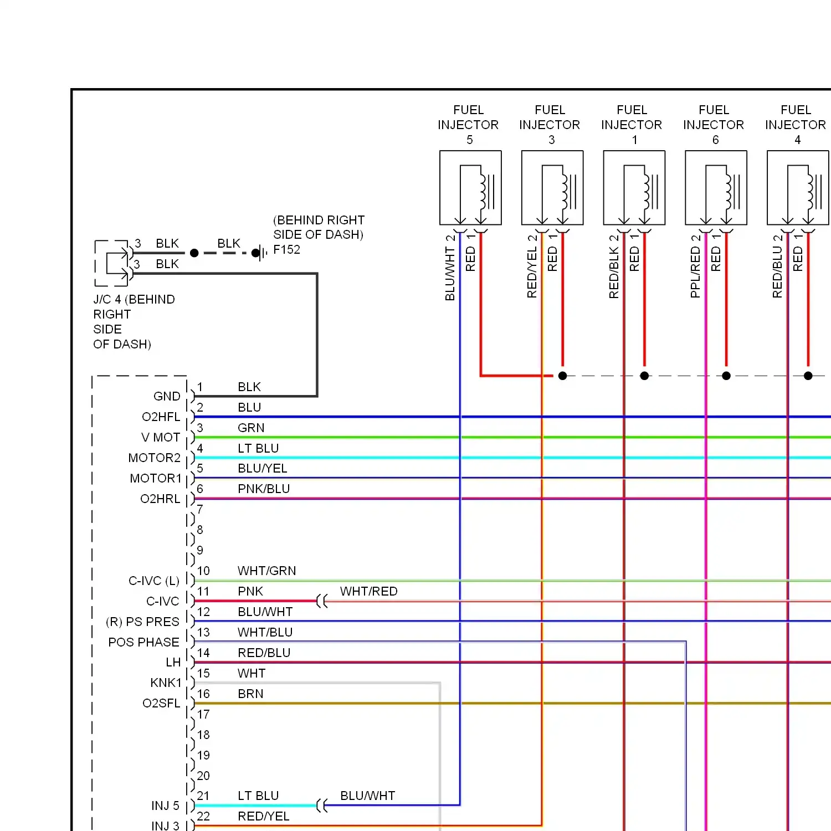This screenshot has height=831, width=831.
Task: Click the RED/BLK 2 vertical wire label
Action: (x=614, y=266)
